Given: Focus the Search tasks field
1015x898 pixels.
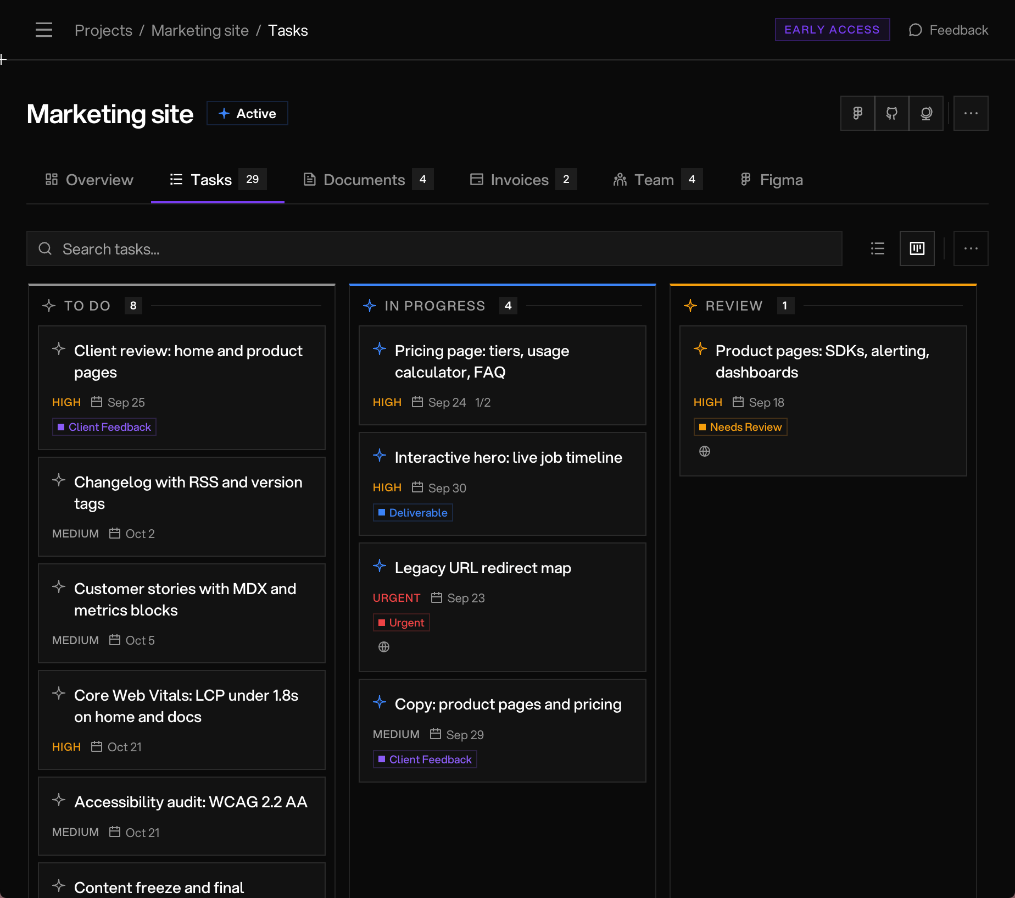Looking at the screenshot, I should click(434, 249).
